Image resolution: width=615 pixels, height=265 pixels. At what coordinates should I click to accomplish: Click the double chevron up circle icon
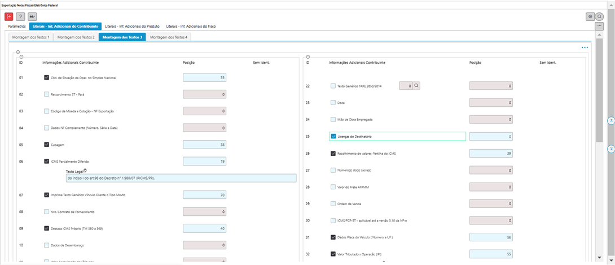[610, 121]
